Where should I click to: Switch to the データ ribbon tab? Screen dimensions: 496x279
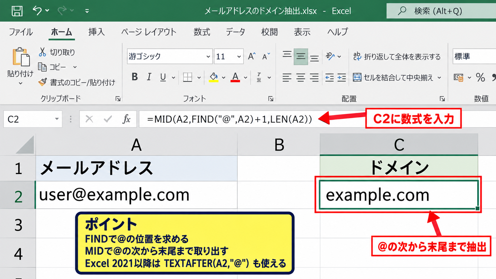236,32
